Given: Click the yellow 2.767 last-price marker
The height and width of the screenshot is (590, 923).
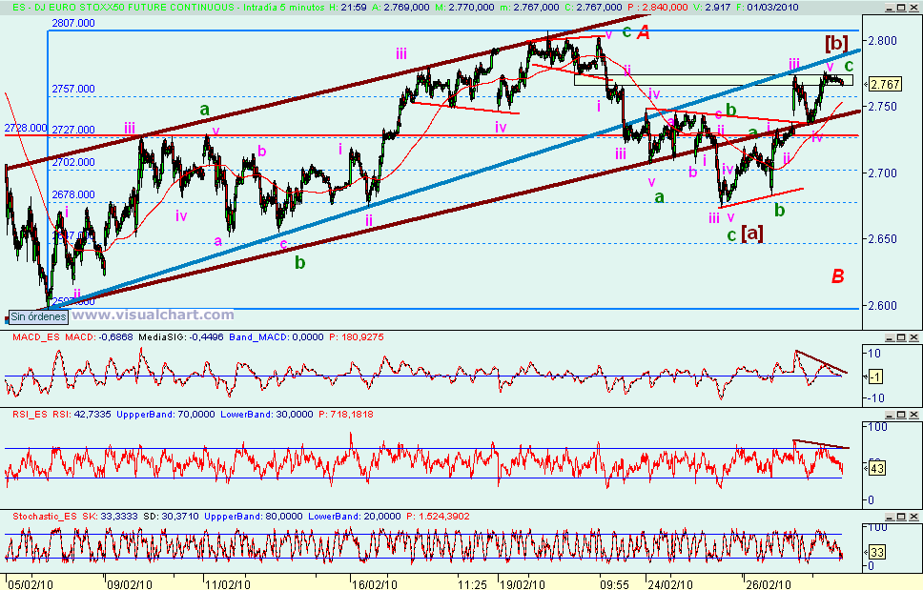Looking at the screenshot, I should tap(885, 84).
